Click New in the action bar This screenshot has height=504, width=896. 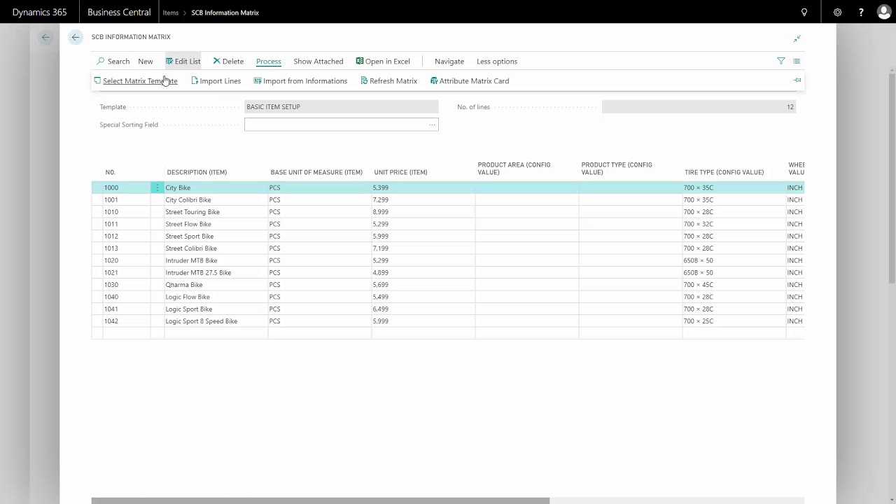(146, 61)
